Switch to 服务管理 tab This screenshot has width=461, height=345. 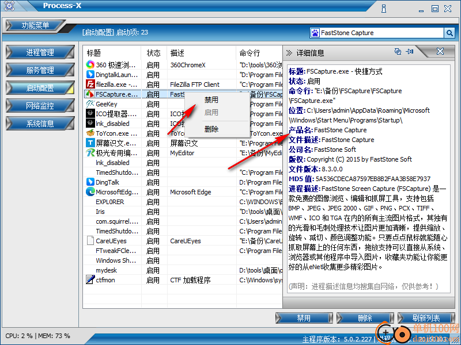(x=40, y=70)
